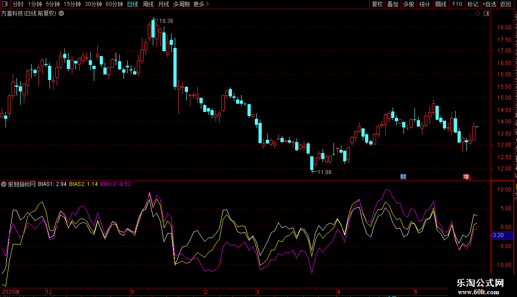This screenshot has width=517, height=297.
Task: Click the 股朋指标网 indicator name
Action: tap(22, 184)
